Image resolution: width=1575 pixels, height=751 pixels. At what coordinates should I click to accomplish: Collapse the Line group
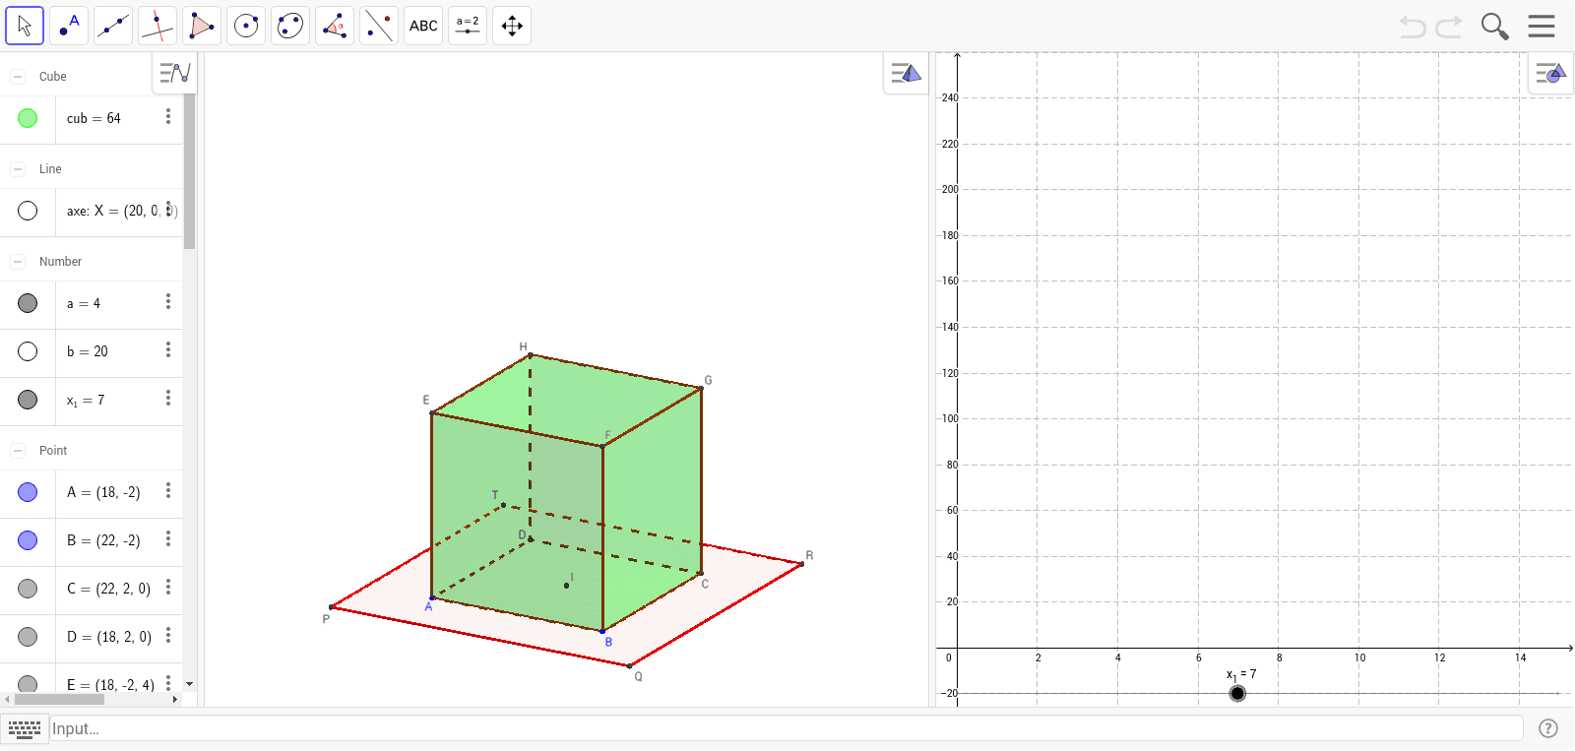coord(18,168)
